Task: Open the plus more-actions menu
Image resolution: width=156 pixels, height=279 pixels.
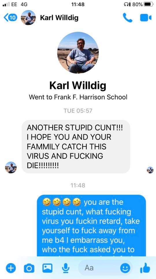Action: pos(11,268)
